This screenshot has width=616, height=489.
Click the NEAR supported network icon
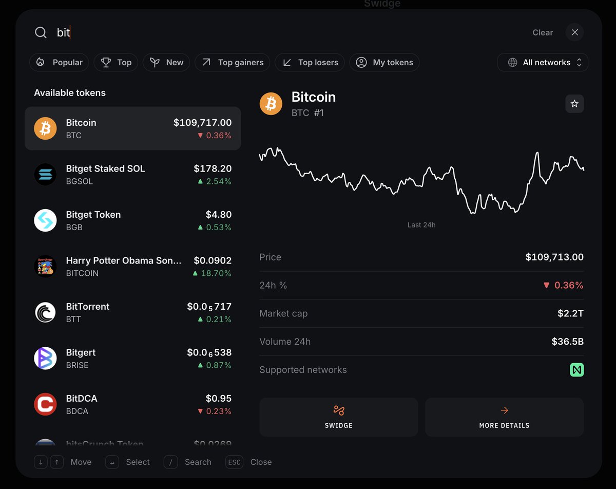(576, 370)
